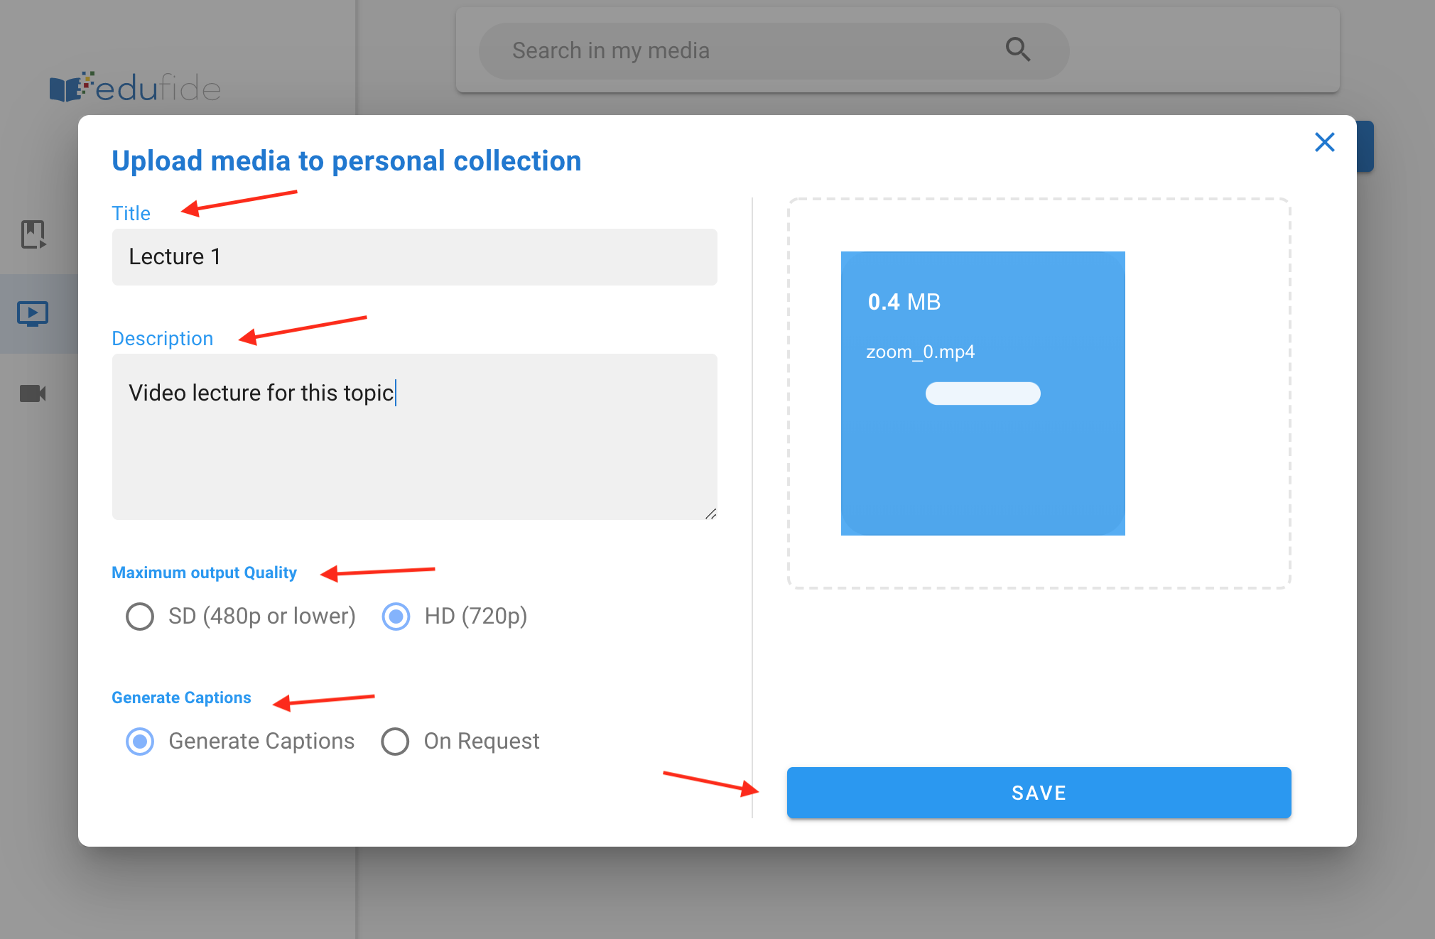Screen dimensions: 1435x939
Task: Click the SAVE button
Action: pyautogui.click(x=1039, y=793)
